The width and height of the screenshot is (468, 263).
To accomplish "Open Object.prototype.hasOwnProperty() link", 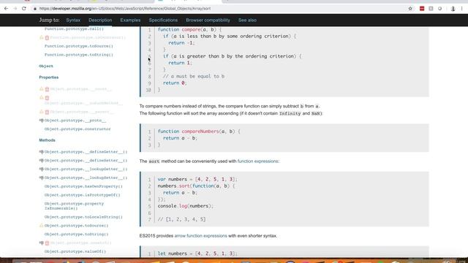I will tap(83, 186).
